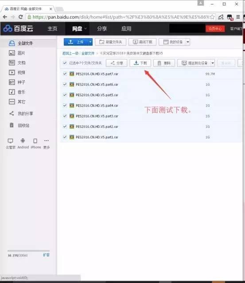Click the 删除 (Delete) button
This screenshot has height=283, width=245.
pos(164,63)
